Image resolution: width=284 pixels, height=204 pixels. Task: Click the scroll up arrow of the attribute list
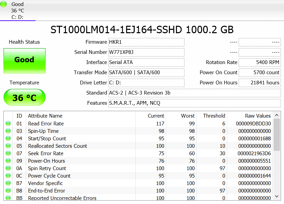tap(277, 115)
